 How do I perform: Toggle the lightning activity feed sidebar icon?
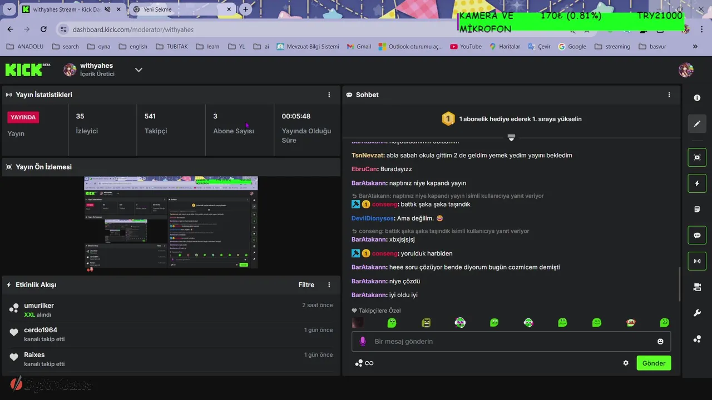(x=697, y=183)
